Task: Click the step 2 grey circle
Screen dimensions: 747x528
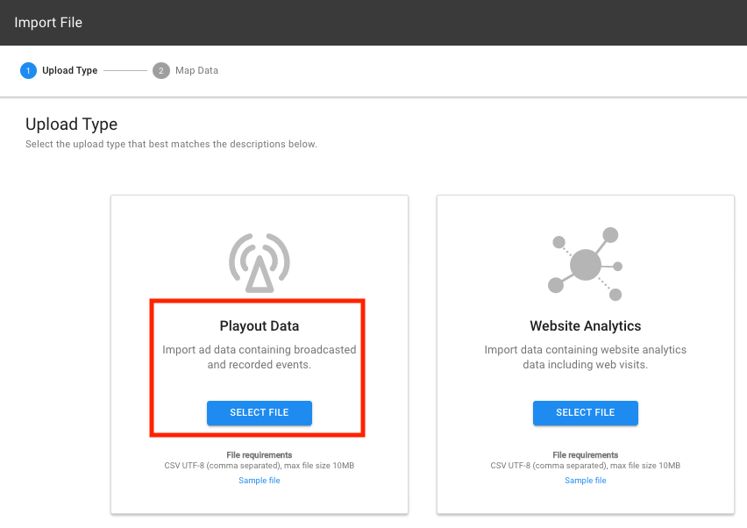Action: click(160, 70)
